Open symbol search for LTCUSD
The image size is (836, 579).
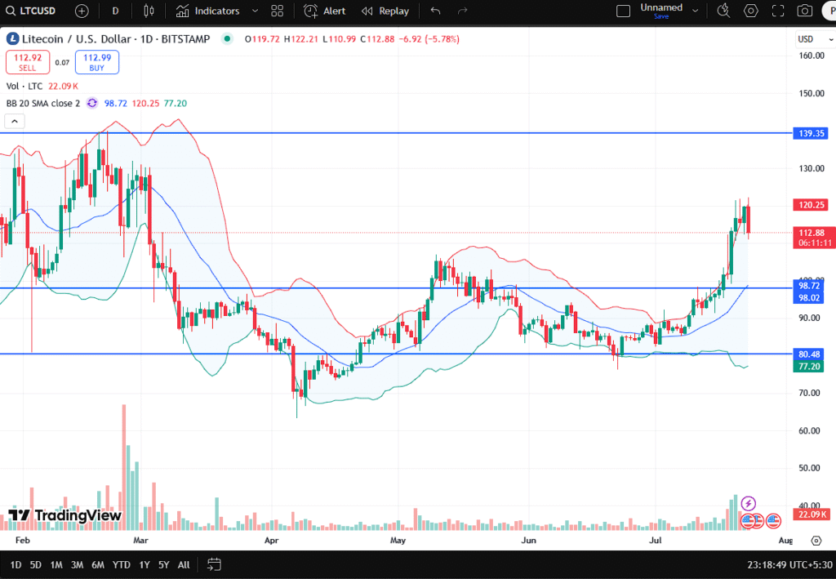tap(31, 11)
